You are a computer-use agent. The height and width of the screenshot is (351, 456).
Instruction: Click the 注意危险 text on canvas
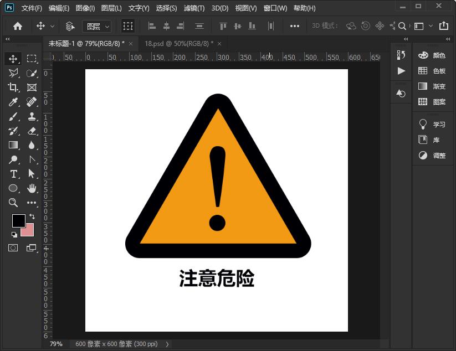click(x=217, y=278)
